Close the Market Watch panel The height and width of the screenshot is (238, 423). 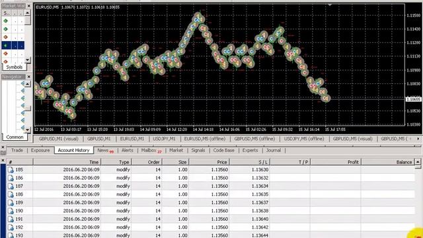point(29,6)
